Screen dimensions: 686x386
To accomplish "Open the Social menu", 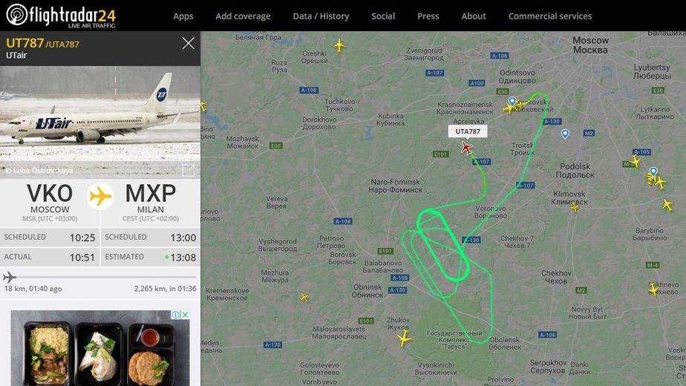I will [x=383, y=16].
